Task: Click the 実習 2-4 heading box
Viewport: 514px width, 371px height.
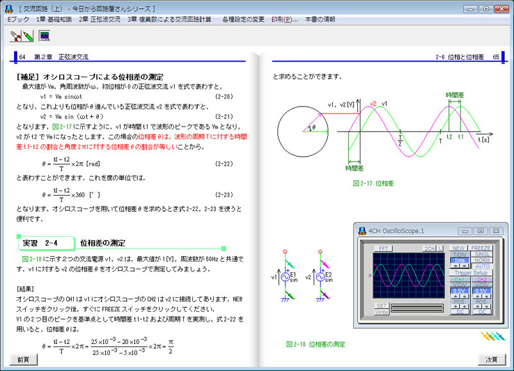Action: tap(46, 243)
